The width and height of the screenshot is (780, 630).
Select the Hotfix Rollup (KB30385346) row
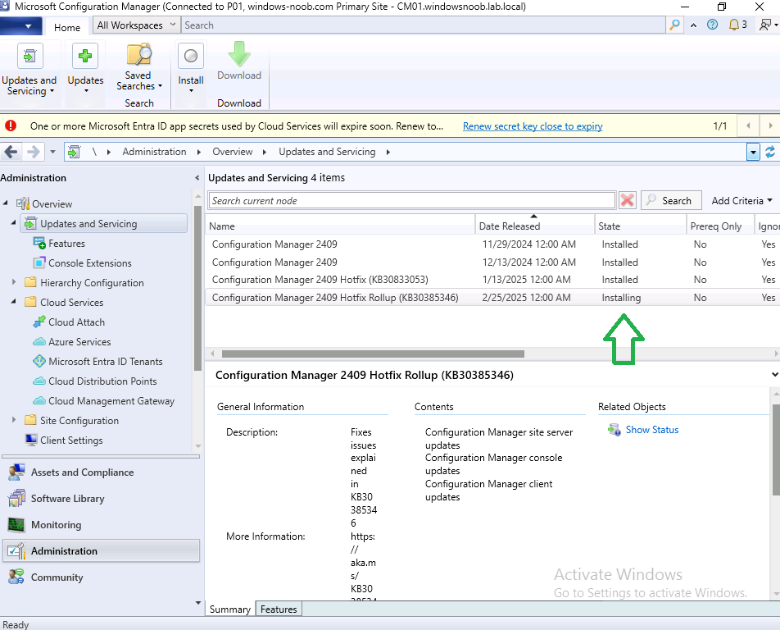492,297
